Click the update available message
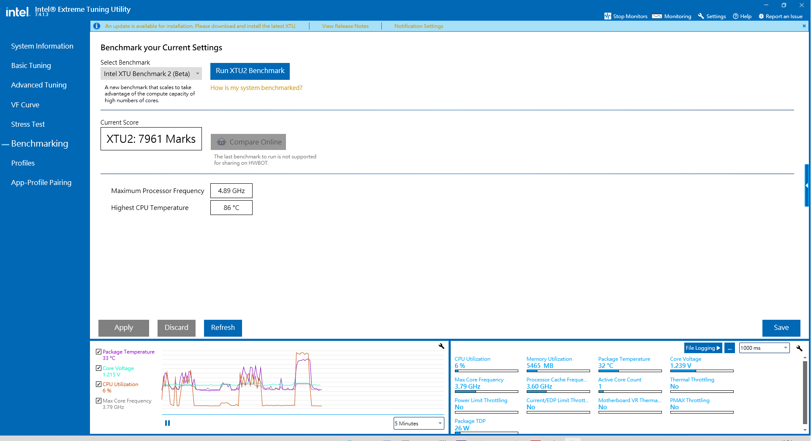This screenshot has width=811, height=441. pos(201,26)
